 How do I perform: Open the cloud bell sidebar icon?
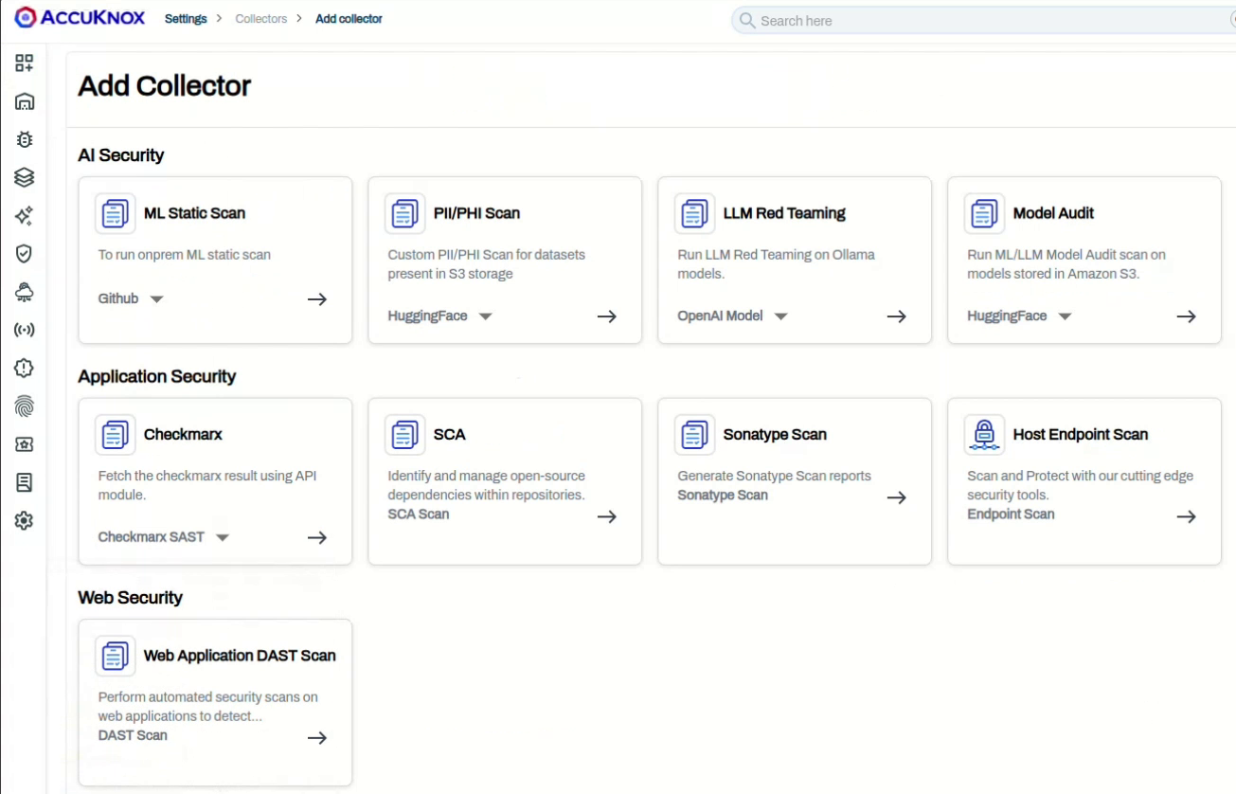pyautogui.click(x=25, y=292)
